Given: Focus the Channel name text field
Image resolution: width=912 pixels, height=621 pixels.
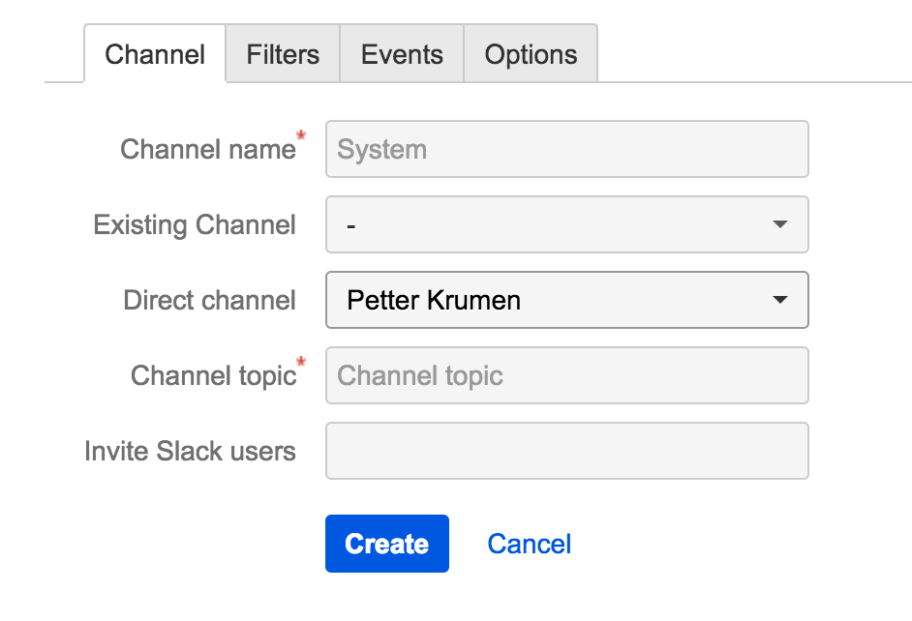Looking at the screenshot, I should click(x=566, y=149).
